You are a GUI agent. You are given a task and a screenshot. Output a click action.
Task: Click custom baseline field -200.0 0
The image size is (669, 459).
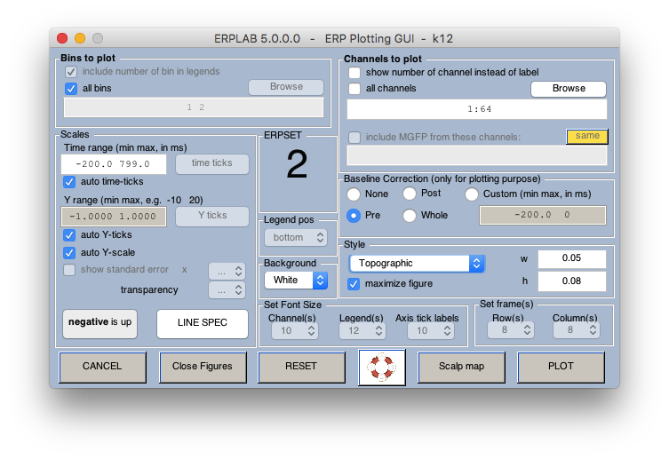coord(543,215)
